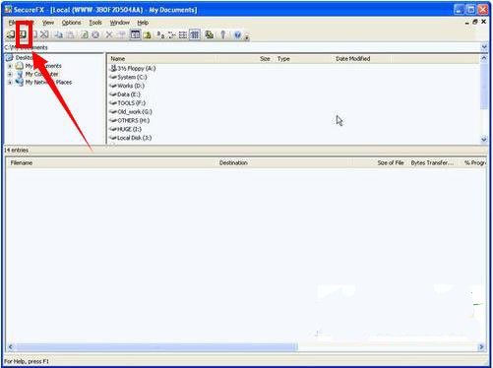
Task: Open the address bar path dropdown
Action: (484, 47)
